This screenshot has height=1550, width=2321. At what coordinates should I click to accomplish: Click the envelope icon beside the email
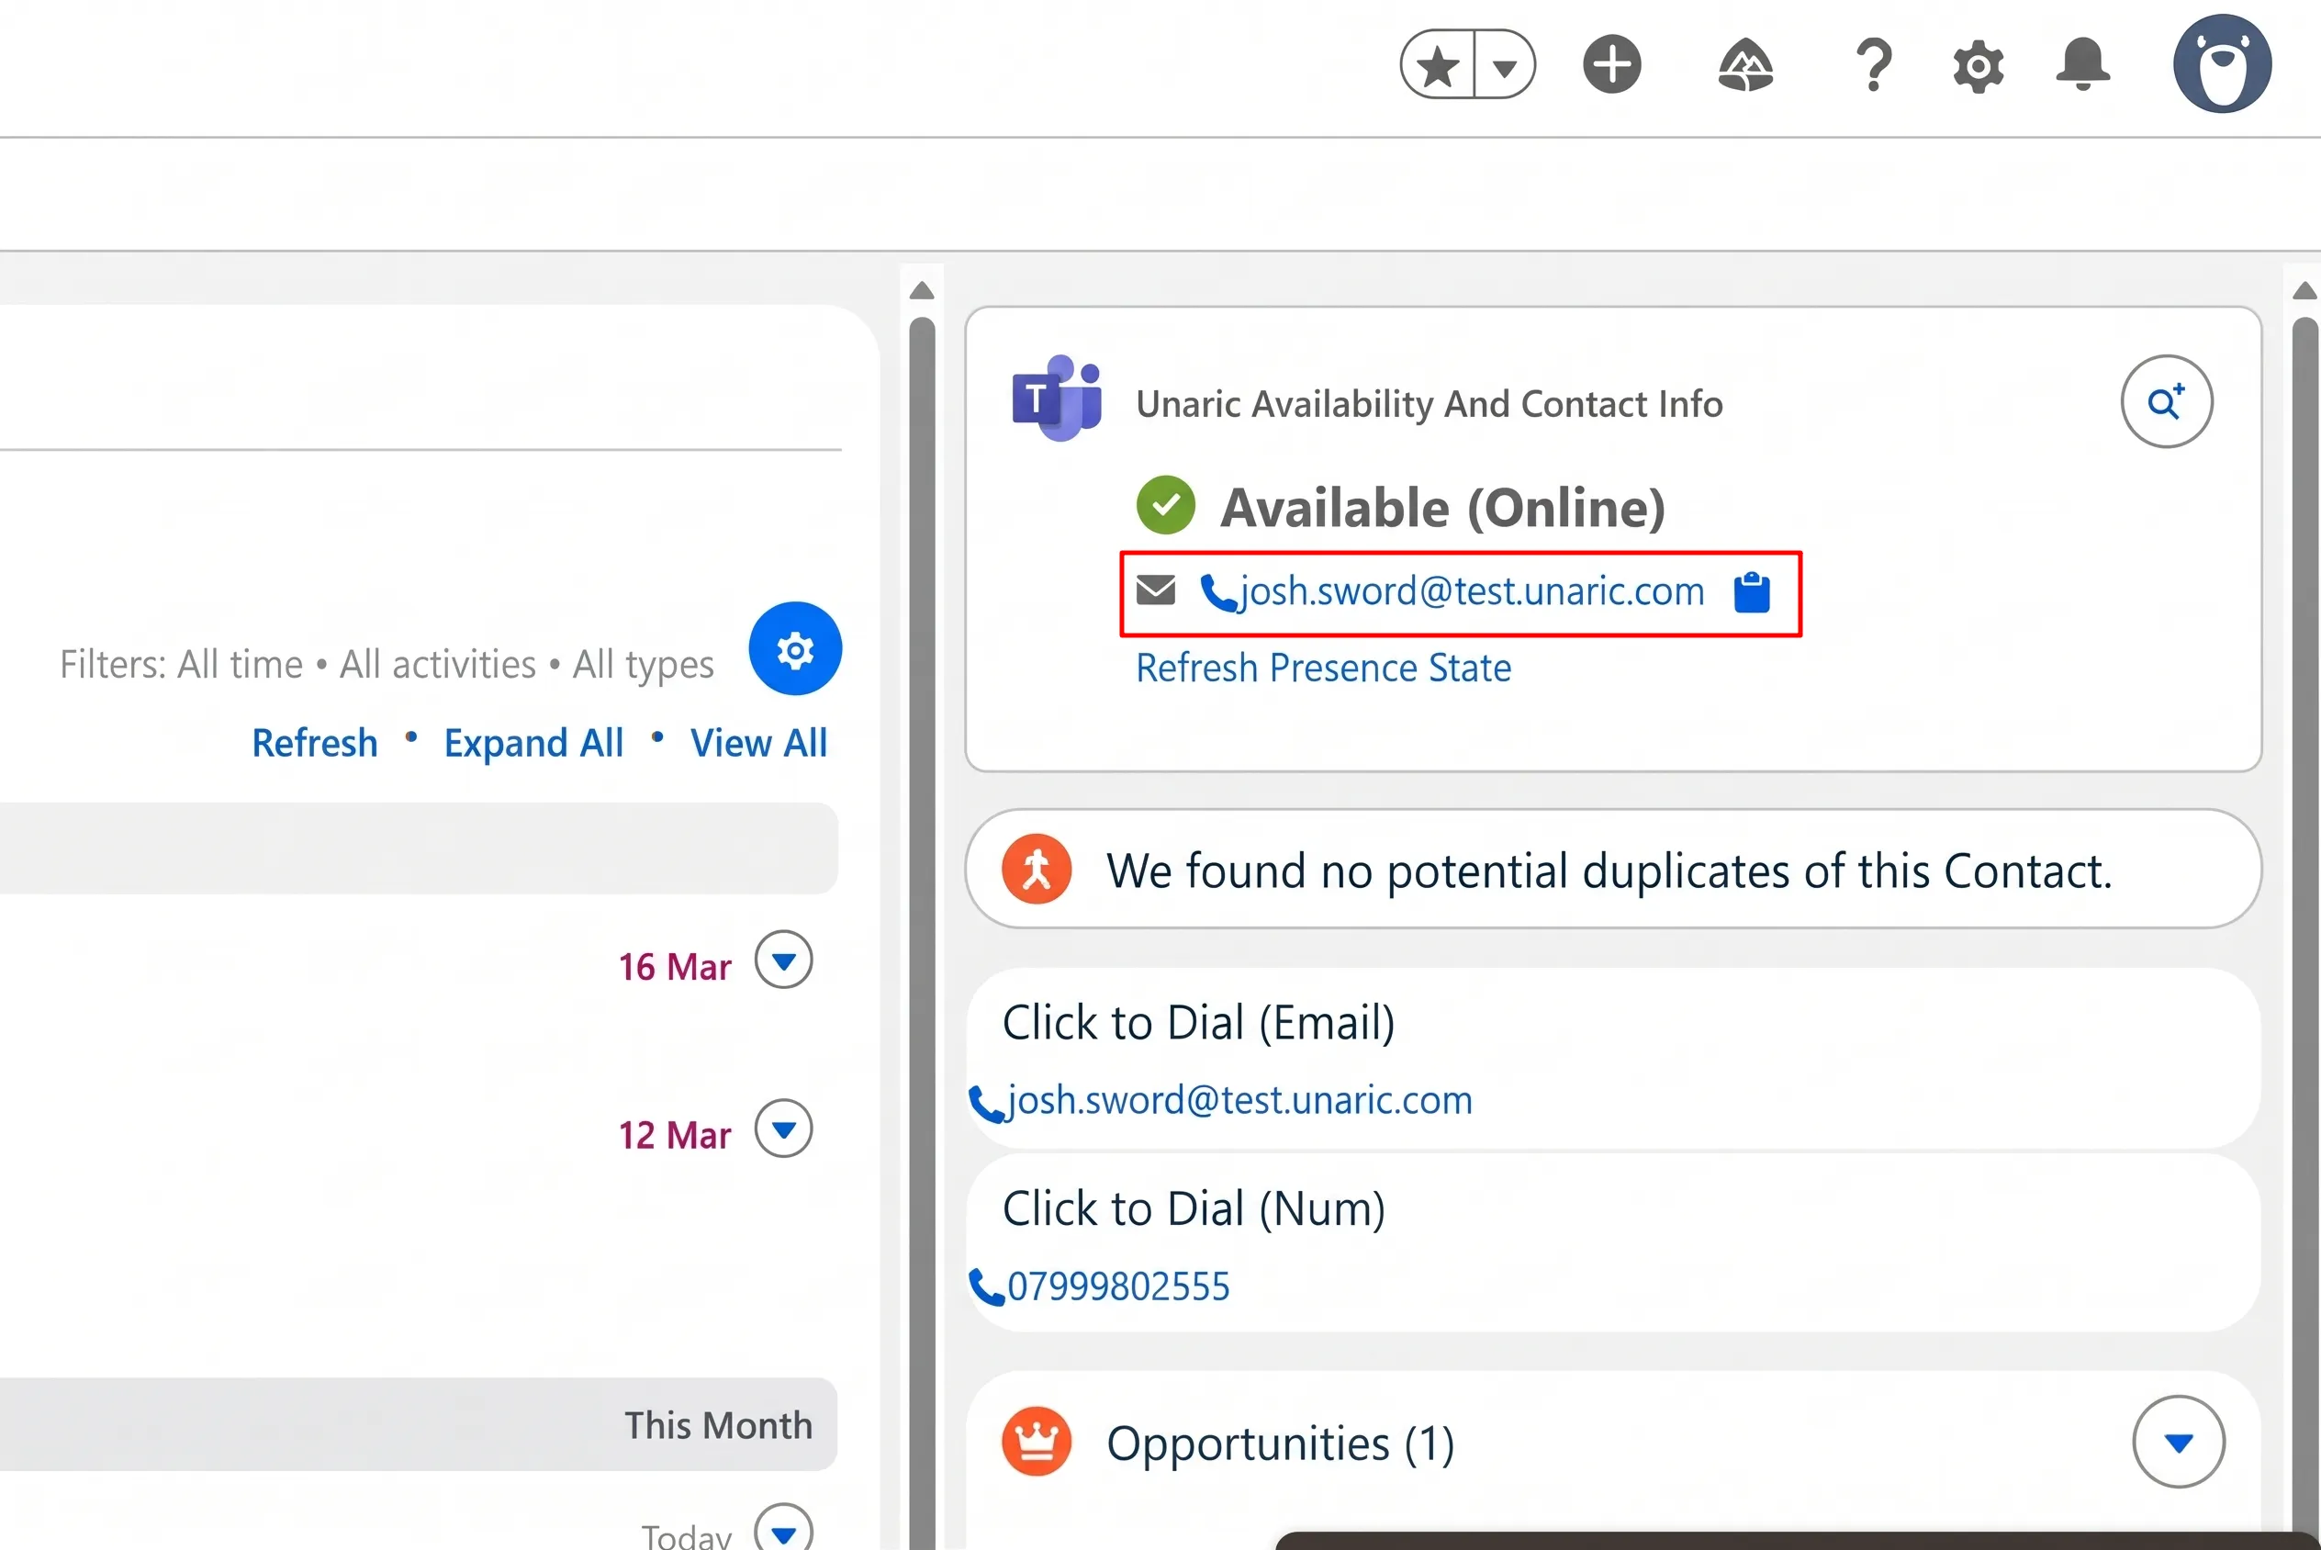[1155, 590]
